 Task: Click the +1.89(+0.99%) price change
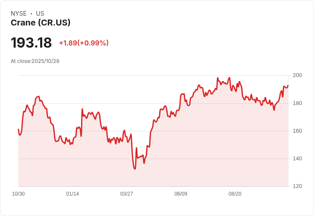[84, 43]
